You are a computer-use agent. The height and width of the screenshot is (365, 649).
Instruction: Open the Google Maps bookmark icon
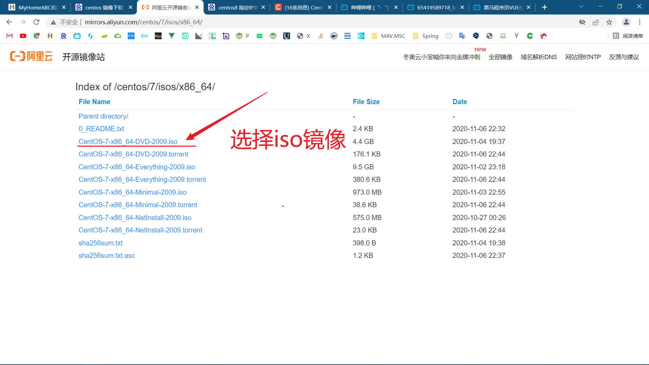(x=37, y=36)
